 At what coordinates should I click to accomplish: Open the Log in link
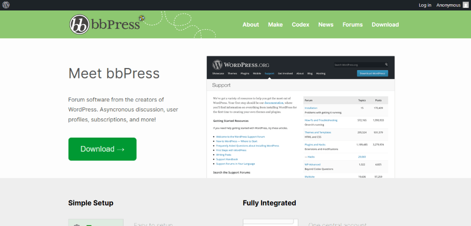pyautogui.click(x=425, y=5)
